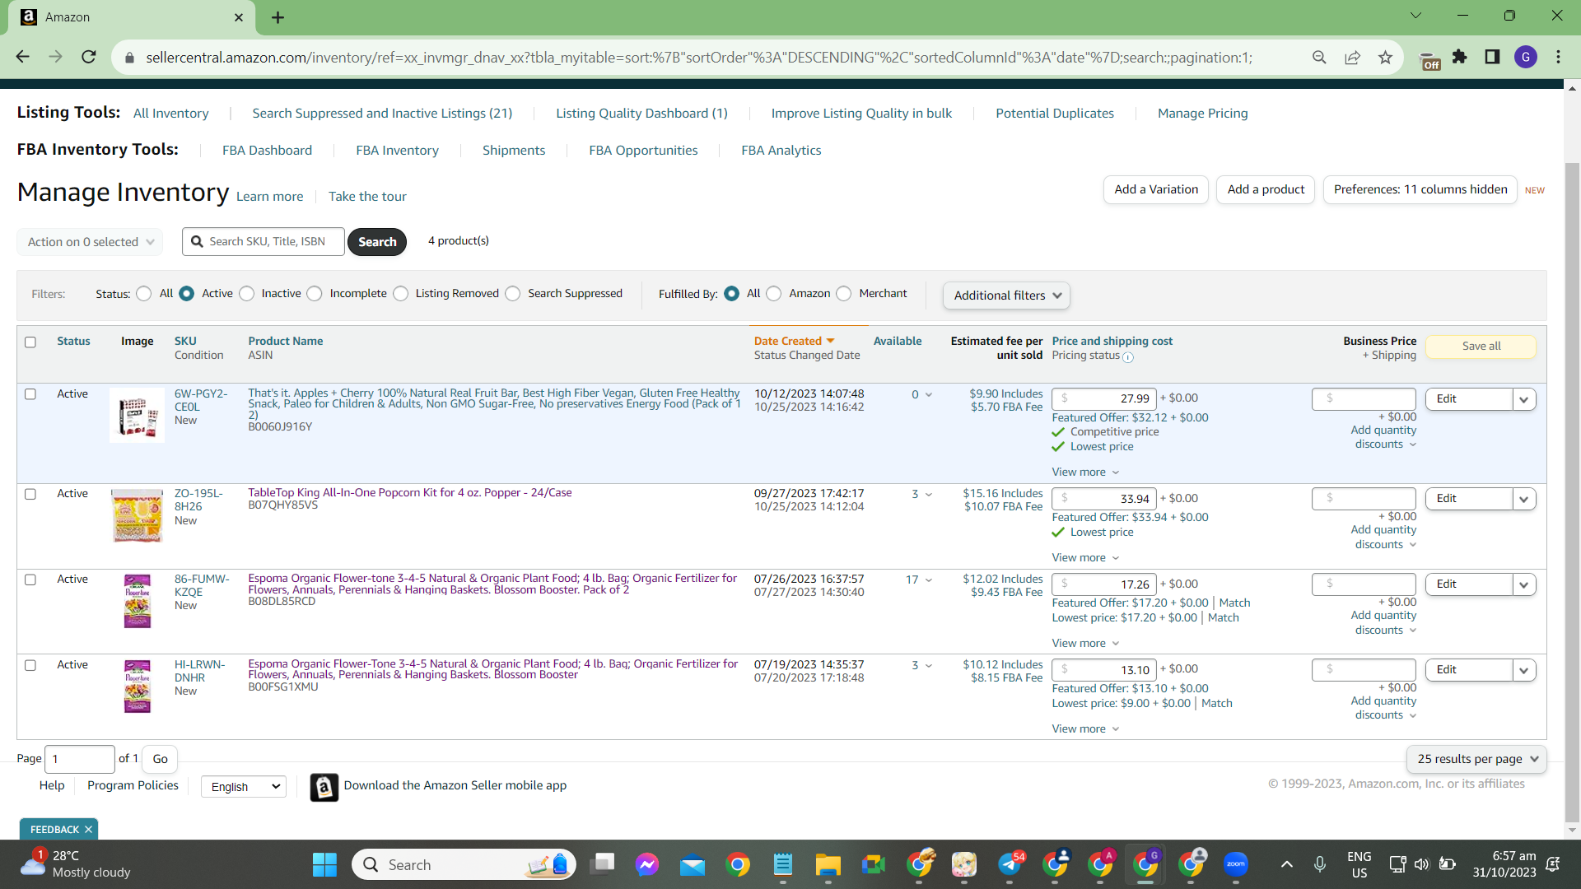Select checkbox for SKU HI-LRWN-DNHR
The height and width of the screenshot is (889, 1581).
[30, 665]
